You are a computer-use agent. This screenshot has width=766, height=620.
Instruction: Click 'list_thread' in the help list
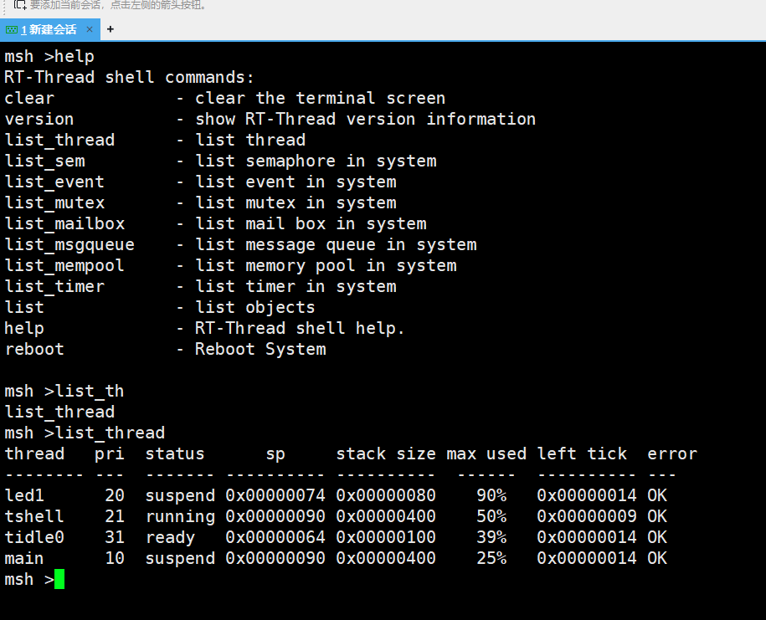[x=59, y=140]
